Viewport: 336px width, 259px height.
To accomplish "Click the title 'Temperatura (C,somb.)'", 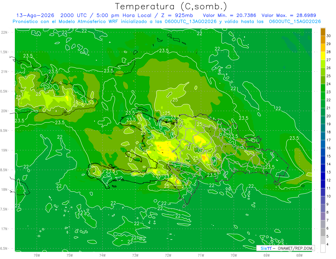I will [x=171, y=6].
